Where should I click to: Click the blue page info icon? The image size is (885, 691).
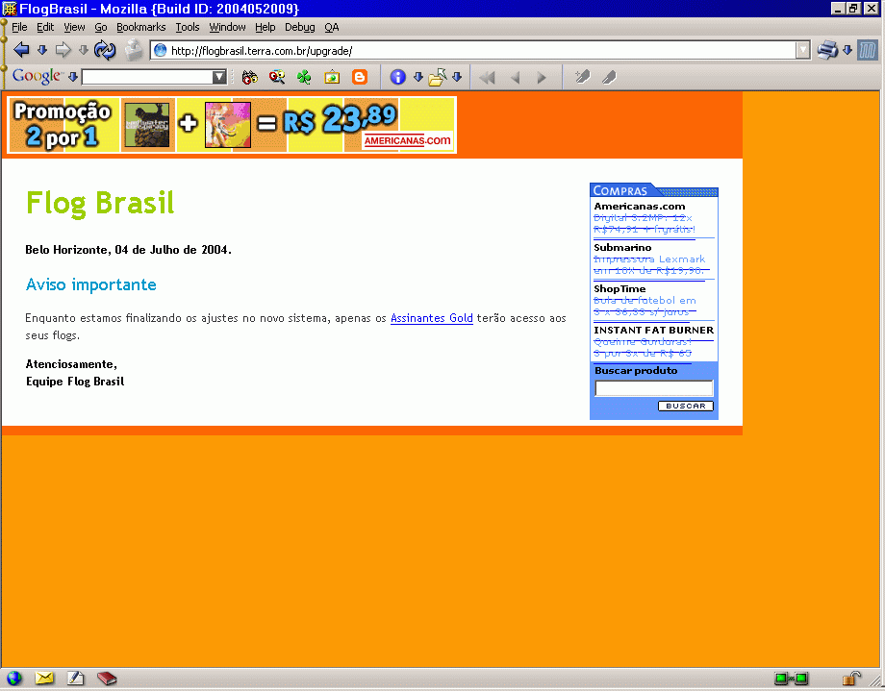pyautogui.click(x=397, y=77)
